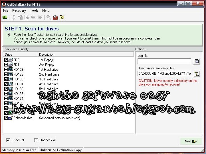Click the red toolbox toolbar icon
This screenshot has height=154, width=206.
pos(55,17)
